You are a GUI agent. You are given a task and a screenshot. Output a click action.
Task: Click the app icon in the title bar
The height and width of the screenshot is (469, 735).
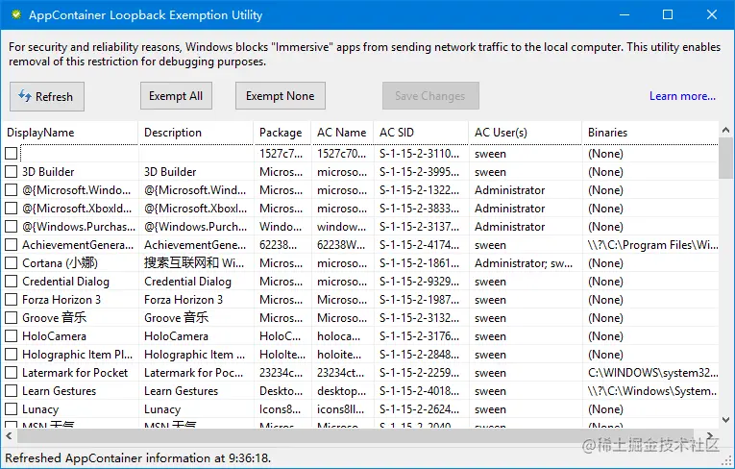[x=16, y=14]
